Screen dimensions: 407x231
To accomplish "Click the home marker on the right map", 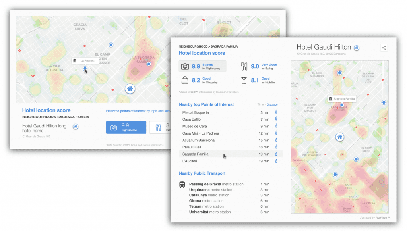I will (340, 136).
